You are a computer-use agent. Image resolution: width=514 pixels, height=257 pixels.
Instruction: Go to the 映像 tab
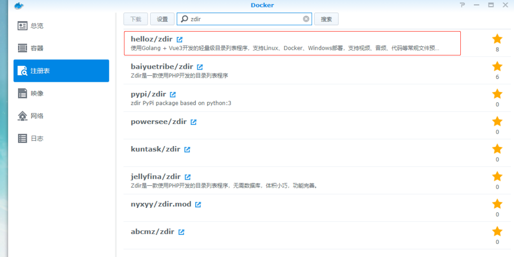tap(61, 93)
